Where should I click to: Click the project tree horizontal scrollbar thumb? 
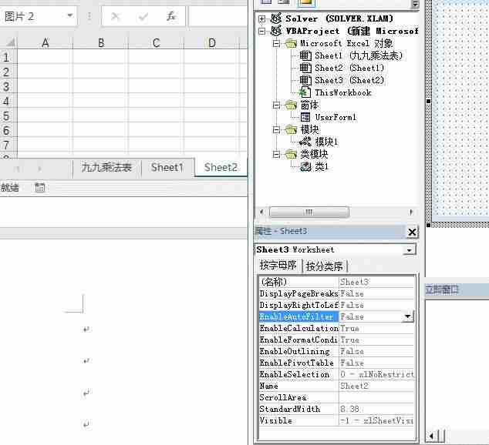[309, 212]
